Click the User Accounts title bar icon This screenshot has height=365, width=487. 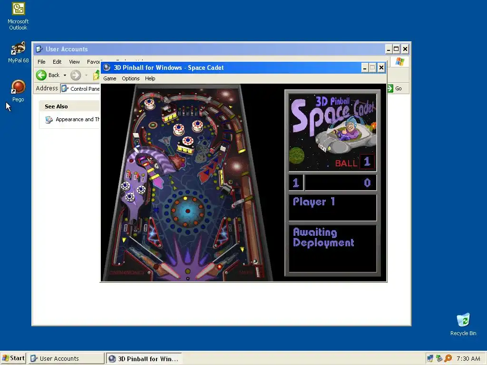pyautogui.click(x=39, y=49)
